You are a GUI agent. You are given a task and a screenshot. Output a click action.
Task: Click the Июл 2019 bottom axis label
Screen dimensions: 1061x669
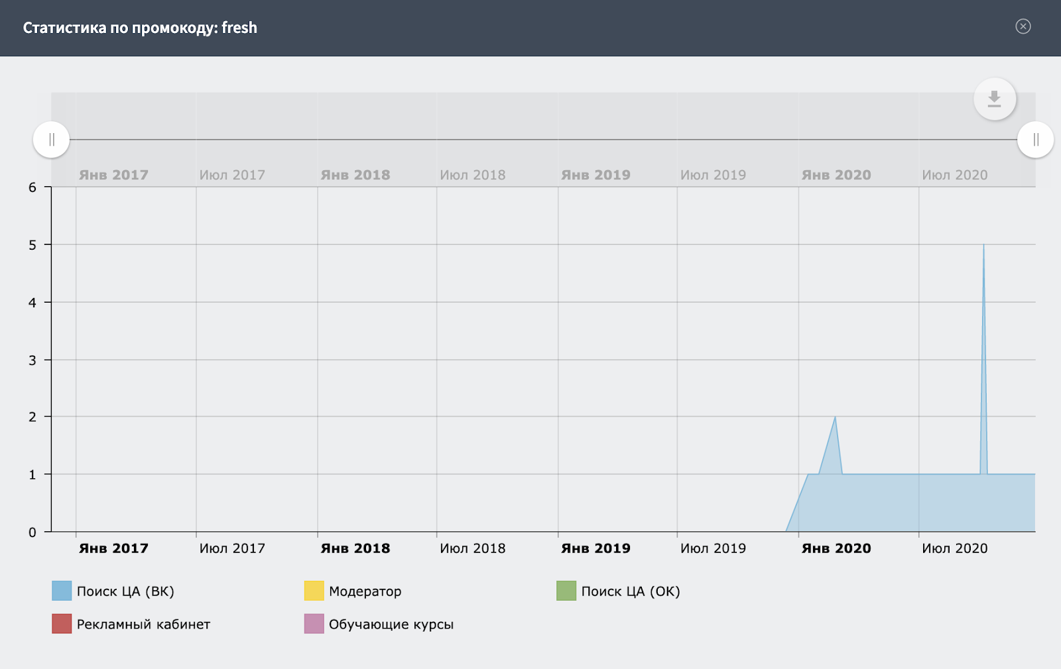point(713,548)
